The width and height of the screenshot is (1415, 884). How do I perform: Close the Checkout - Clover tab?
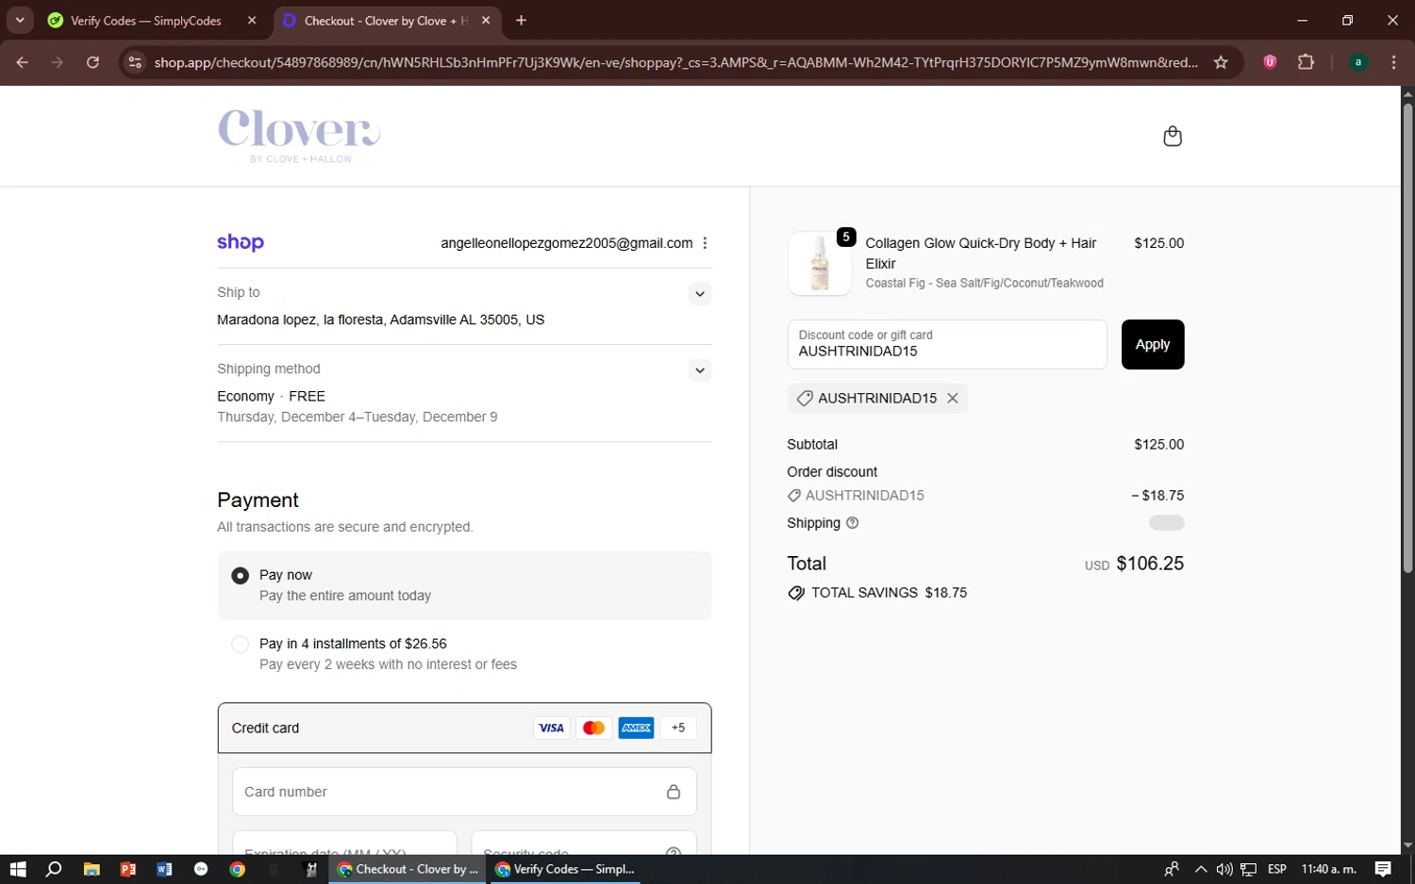[x=486, y=21]
